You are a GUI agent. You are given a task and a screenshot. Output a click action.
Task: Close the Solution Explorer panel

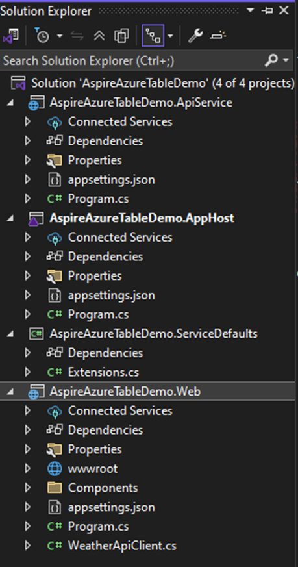click(284, 11)
